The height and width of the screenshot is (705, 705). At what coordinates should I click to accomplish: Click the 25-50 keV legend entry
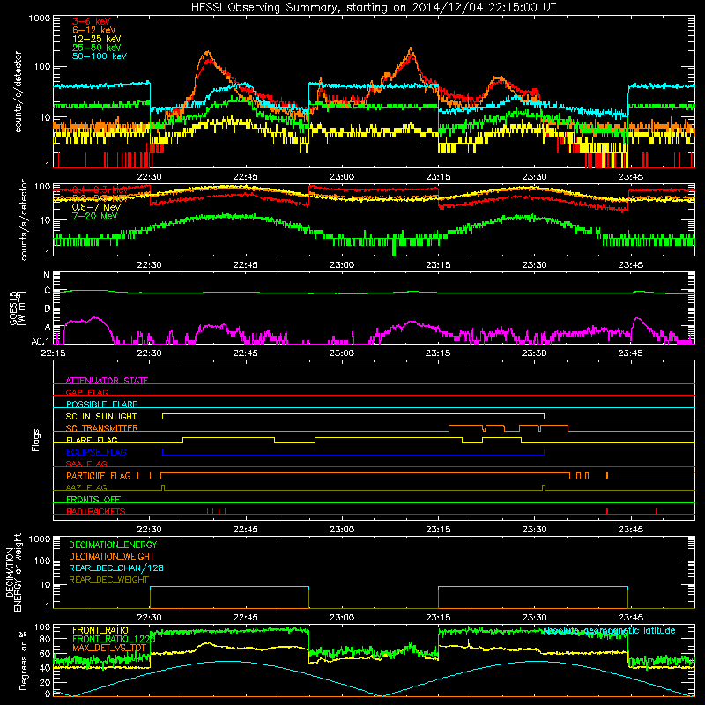pos(97,48)
